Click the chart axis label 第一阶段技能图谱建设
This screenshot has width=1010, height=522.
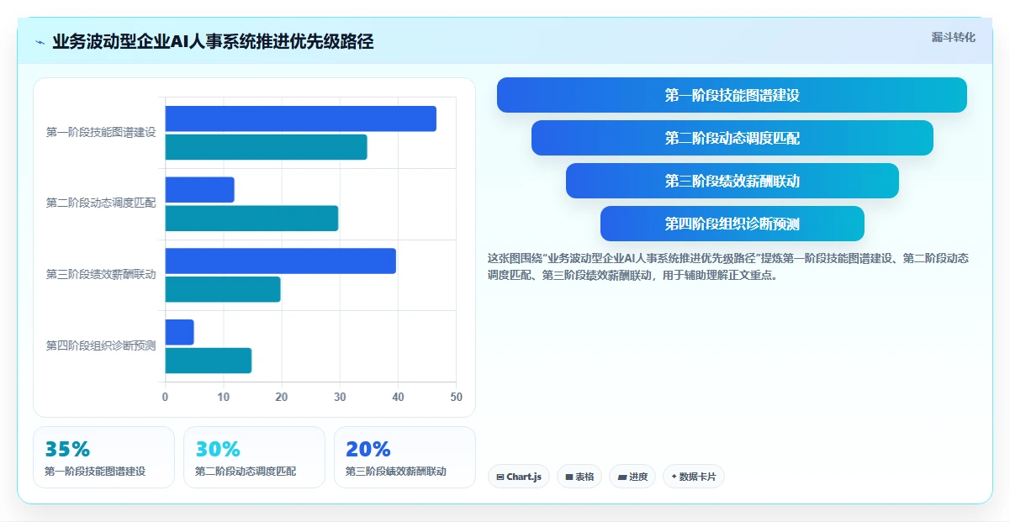(101, 132)
